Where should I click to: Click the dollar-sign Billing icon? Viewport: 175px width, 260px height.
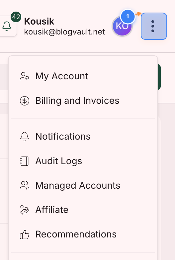coord(25,101)
